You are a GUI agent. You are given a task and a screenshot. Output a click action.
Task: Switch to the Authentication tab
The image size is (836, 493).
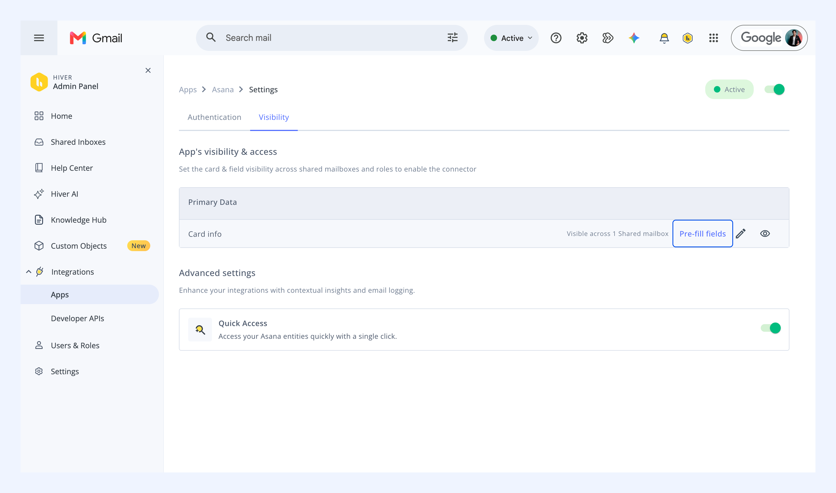point(214,117)
